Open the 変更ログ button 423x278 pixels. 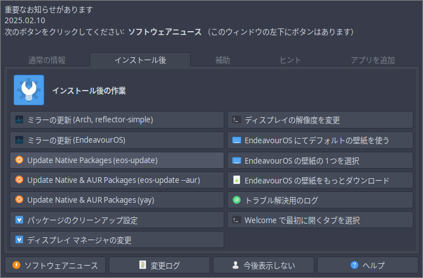(x=160, y=265)
